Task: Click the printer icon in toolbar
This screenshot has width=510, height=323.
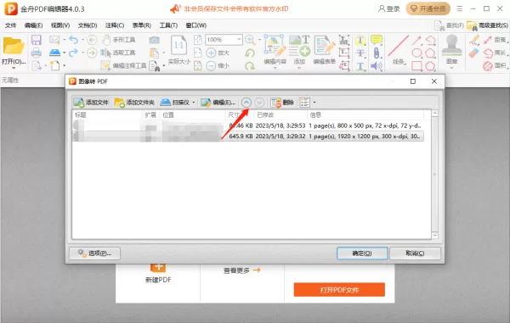Action: point(36,53)
